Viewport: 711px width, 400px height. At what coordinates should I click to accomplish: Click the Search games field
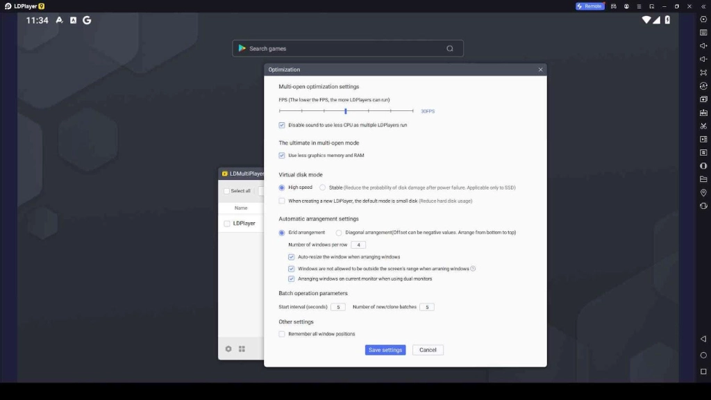pos(348,49)
